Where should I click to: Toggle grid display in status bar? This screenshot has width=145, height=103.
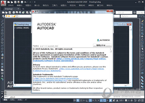[x=78, y=100]
